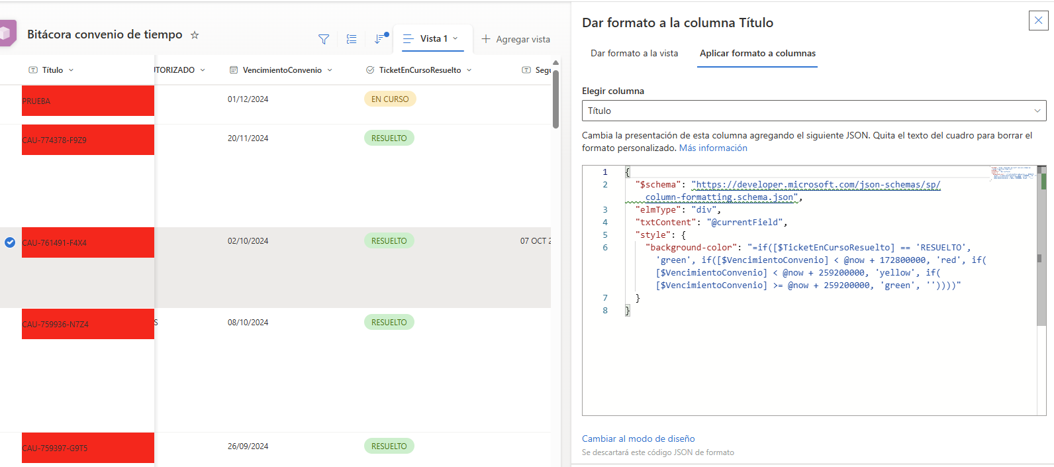Click RESUELTO pill in the 20/11/2024 row
1054x467 pixels.
coord(389,138)
